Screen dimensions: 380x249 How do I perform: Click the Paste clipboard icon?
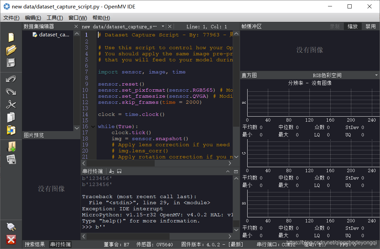(11, 130)
